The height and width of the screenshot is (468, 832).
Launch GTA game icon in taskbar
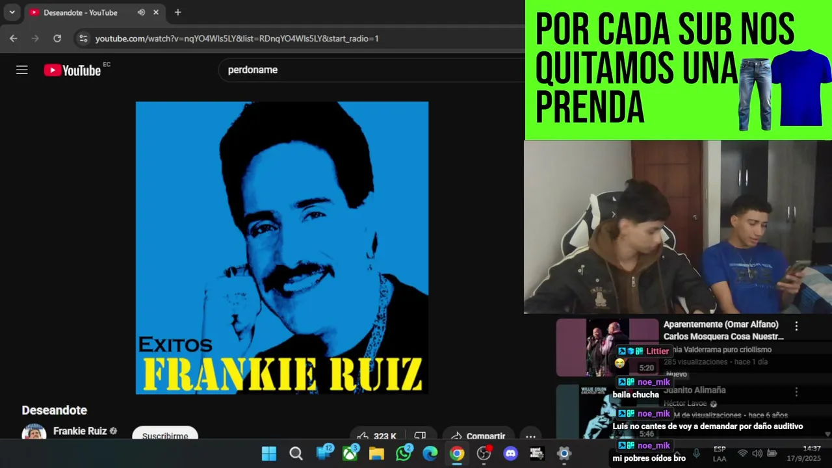[x=537, y=454]
